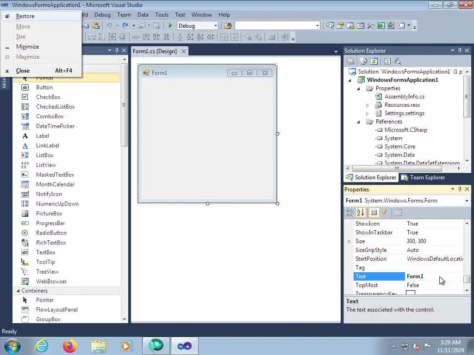This screenshot has width=474, height=355.
Task: Open the Debug configuration dropdown
Action: tap(216, 26)
